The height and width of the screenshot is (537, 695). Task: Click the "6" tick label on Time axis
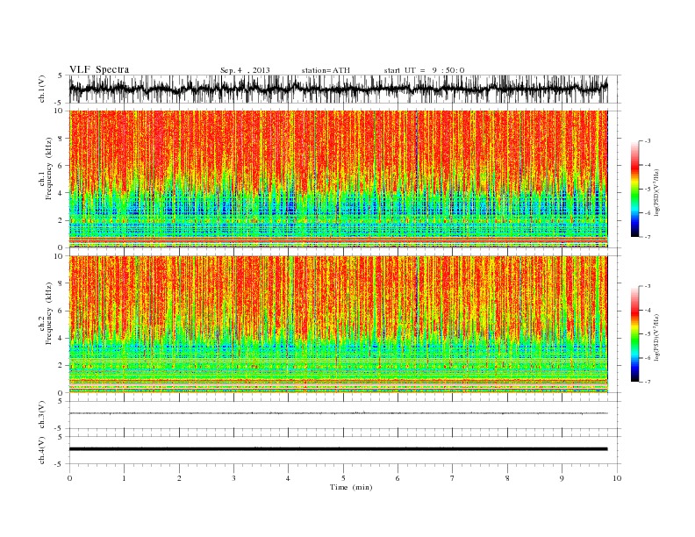click(398, 478)
